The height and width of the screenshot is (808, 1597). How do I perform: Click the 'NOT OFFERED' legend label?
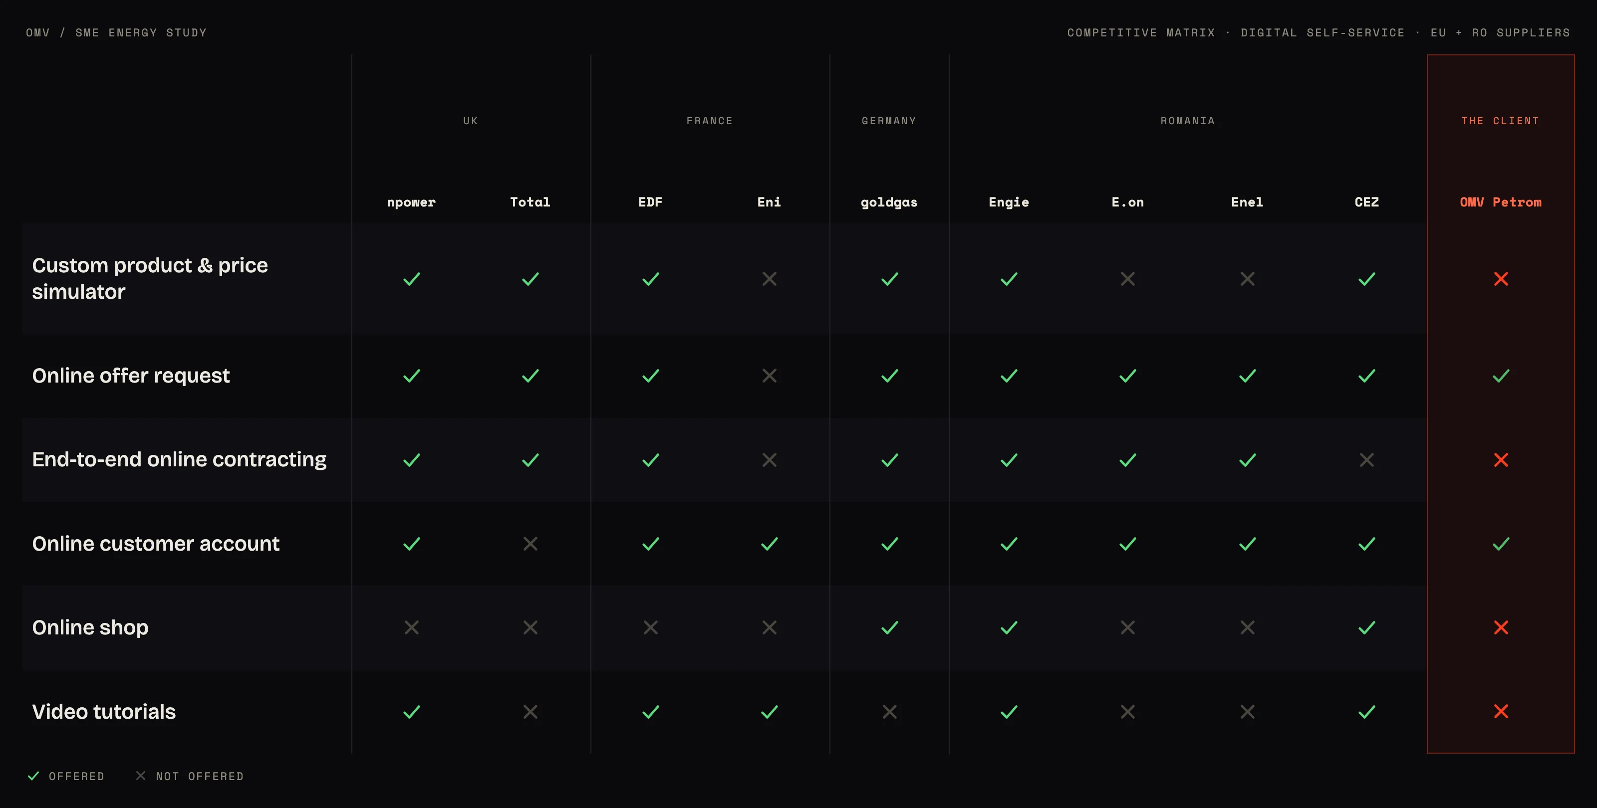(x=200, y=777)
